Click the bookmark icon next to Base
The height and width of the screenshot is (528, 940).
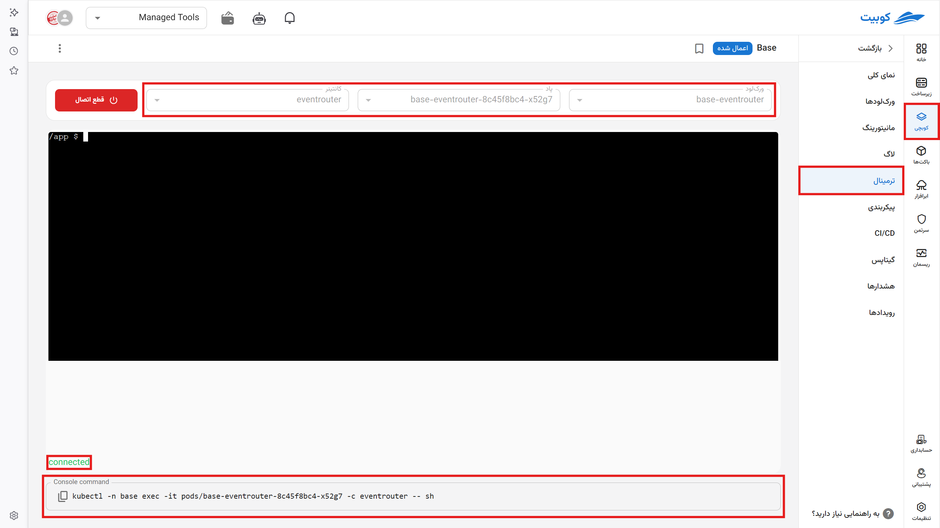tap(699, 48)
